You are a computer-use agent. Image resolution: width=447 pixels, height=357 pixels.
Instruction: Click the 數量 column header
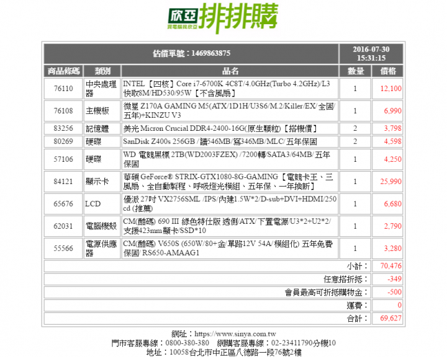[355, 71]
